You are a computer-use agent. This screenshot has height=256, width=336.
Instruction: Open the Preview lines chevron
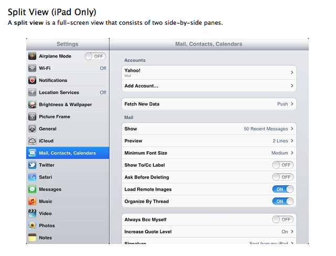pos(292,141)
